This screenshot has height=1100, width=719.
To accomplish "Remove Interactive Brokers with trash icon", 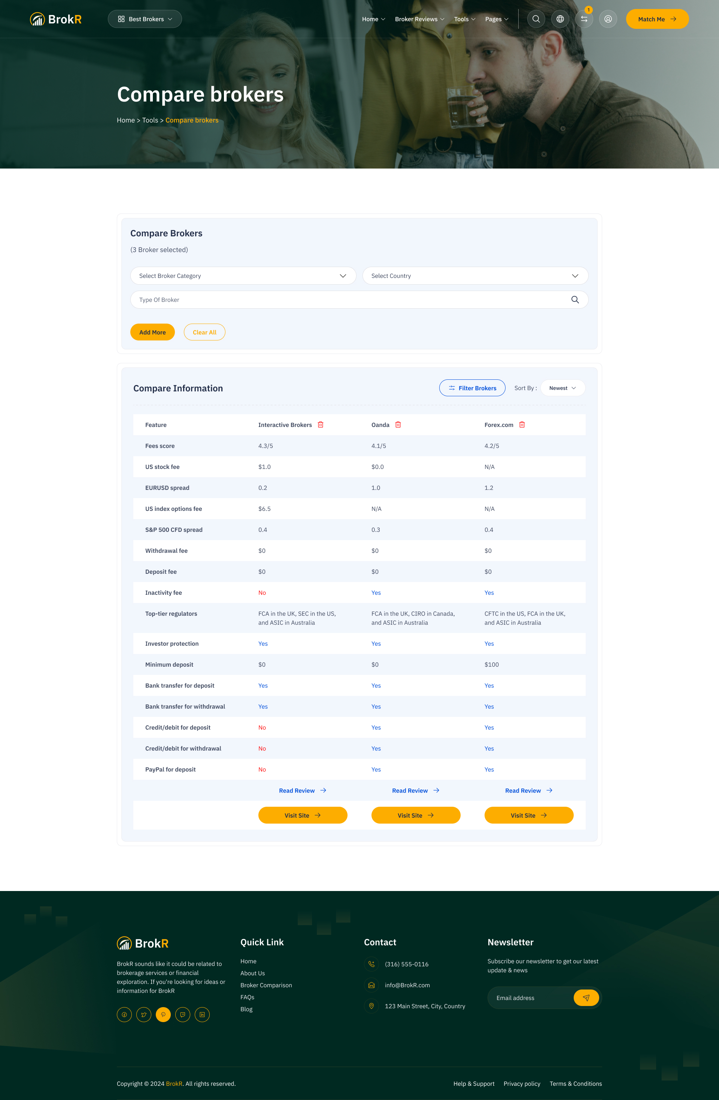I will 321,425.
